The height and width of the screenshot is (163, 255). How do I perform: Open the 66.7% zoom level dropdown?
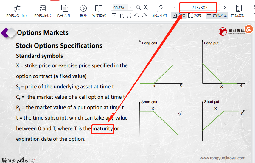[130, 7]
